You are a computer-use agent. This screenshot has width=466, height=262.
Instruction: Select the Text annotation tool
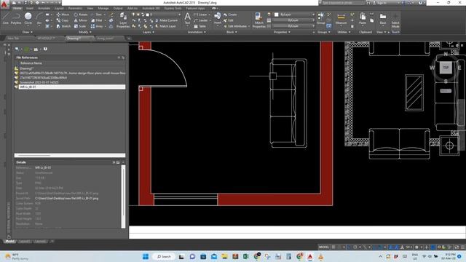[x=187, y=18]
